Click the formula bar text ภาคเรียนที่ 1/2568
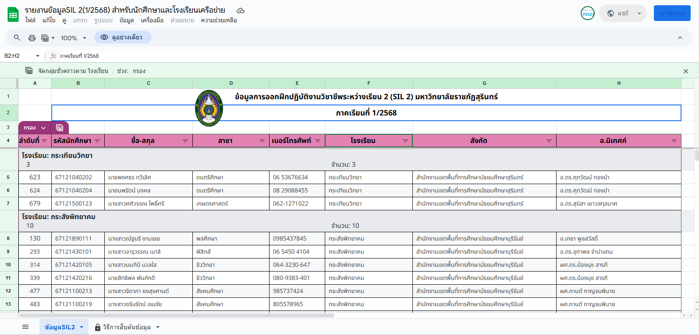The width and height of the screenshot is (699, 335). pyautogui.click(x=79, y=56)
